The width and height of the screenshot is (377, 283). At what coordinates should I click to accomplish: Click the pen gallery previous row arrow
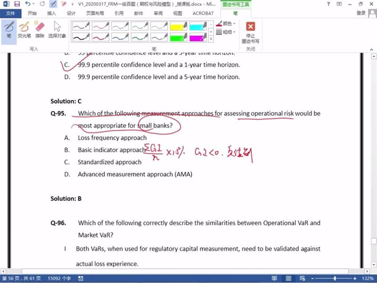[211, 24]
